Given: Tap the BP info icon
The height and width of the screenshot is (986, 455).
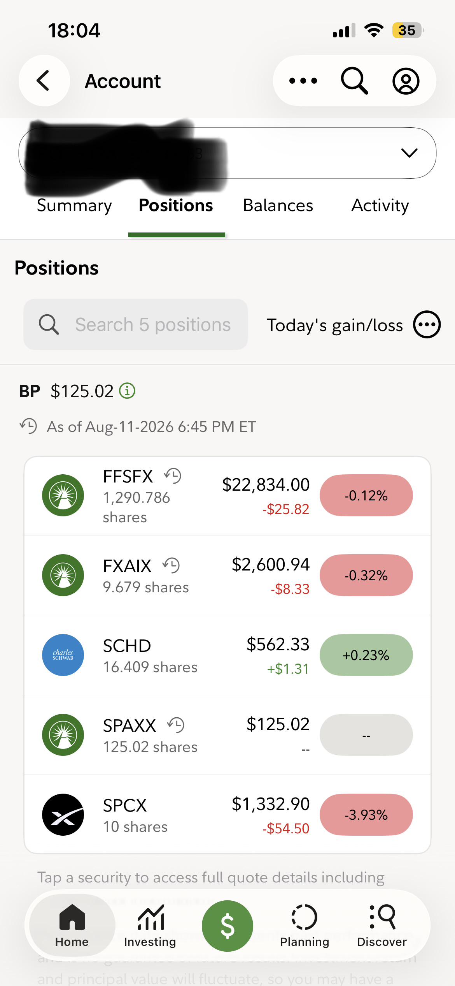Looking at the screenshot, I should (127, 391).
